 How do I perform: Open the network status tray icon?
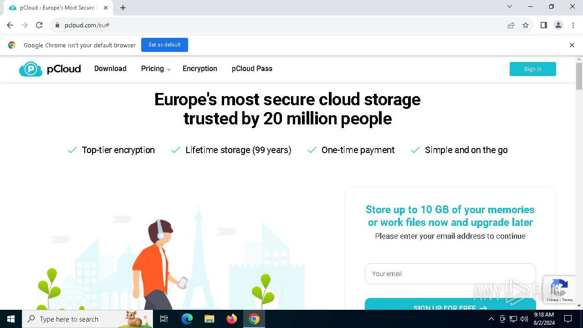pyautogui.click(x=513, y=319)
